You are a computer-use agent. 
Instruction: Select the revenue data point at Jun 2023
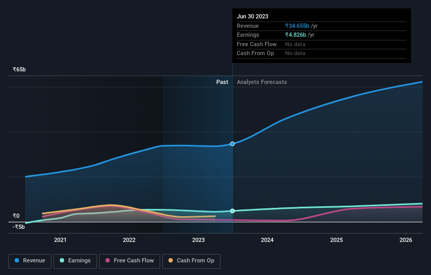pyautogui.click(x=233, y=144)
